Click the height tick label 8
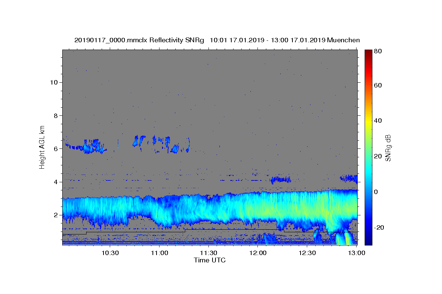 point(55,115)
